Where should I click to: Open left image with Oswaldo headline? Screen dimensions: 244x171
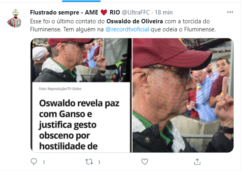tap(81, 95)
